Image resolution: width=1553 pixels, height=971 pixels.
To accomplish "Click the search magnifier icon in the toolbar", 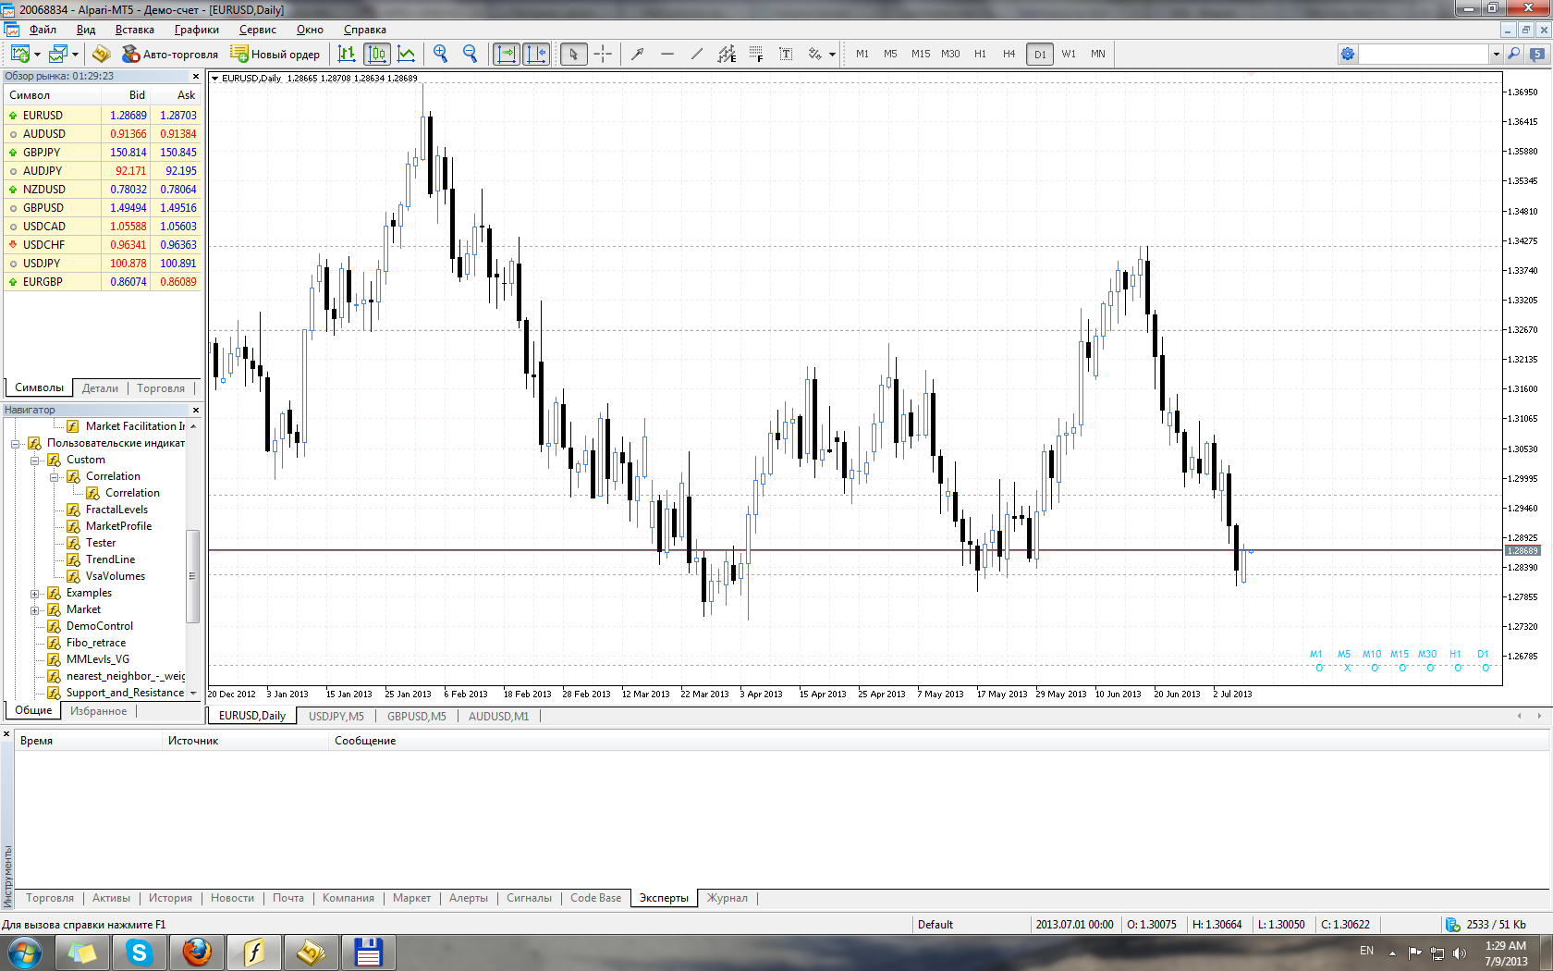I will click(1514, 54).
